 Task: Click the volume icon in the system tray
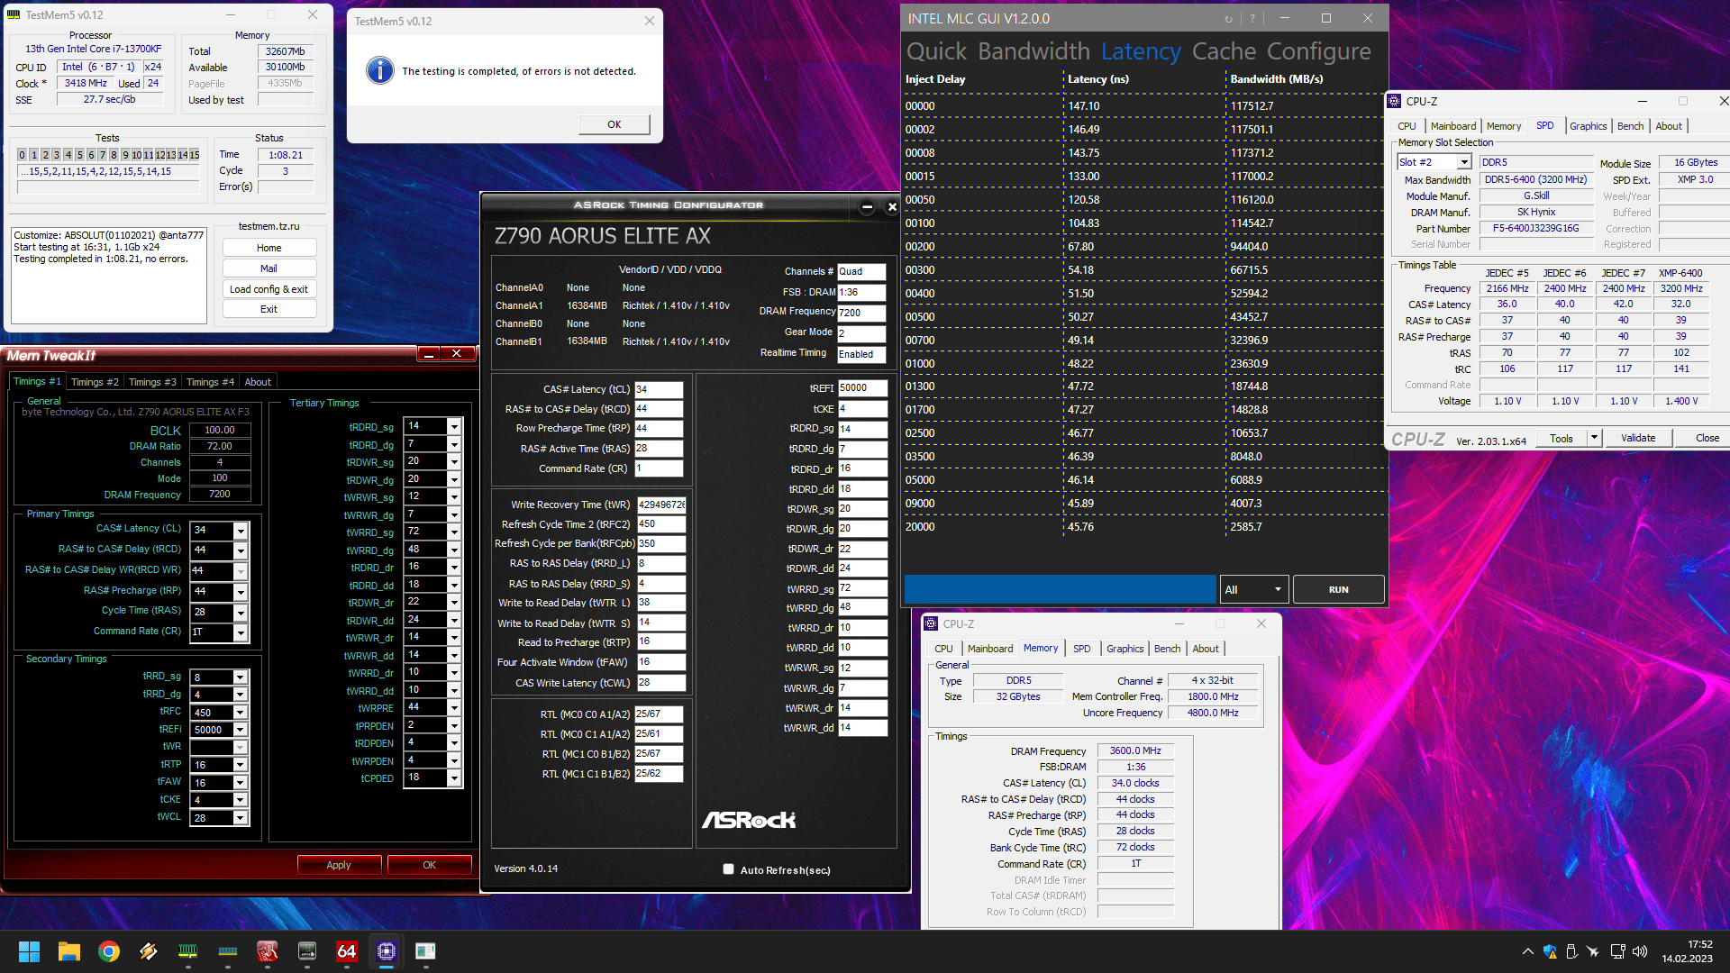pos(1639,951)
